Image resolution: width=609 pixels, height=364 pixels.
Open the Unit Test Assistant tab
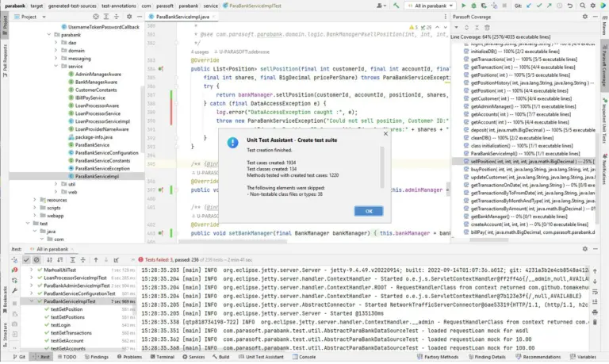(261, 357)
